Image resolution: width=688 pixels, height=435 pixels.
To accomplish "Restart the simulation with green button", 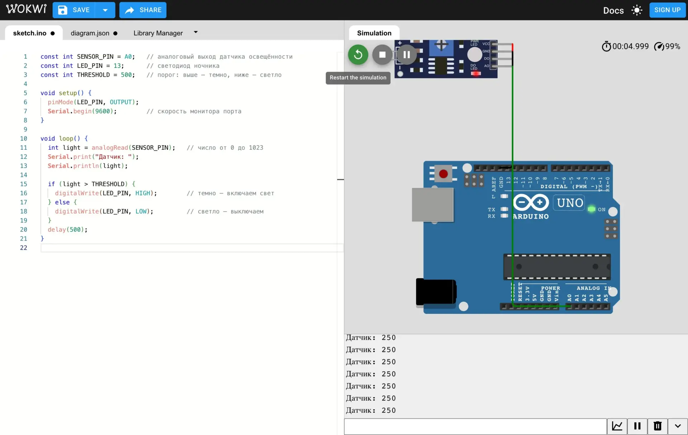I will coord(358,54).
